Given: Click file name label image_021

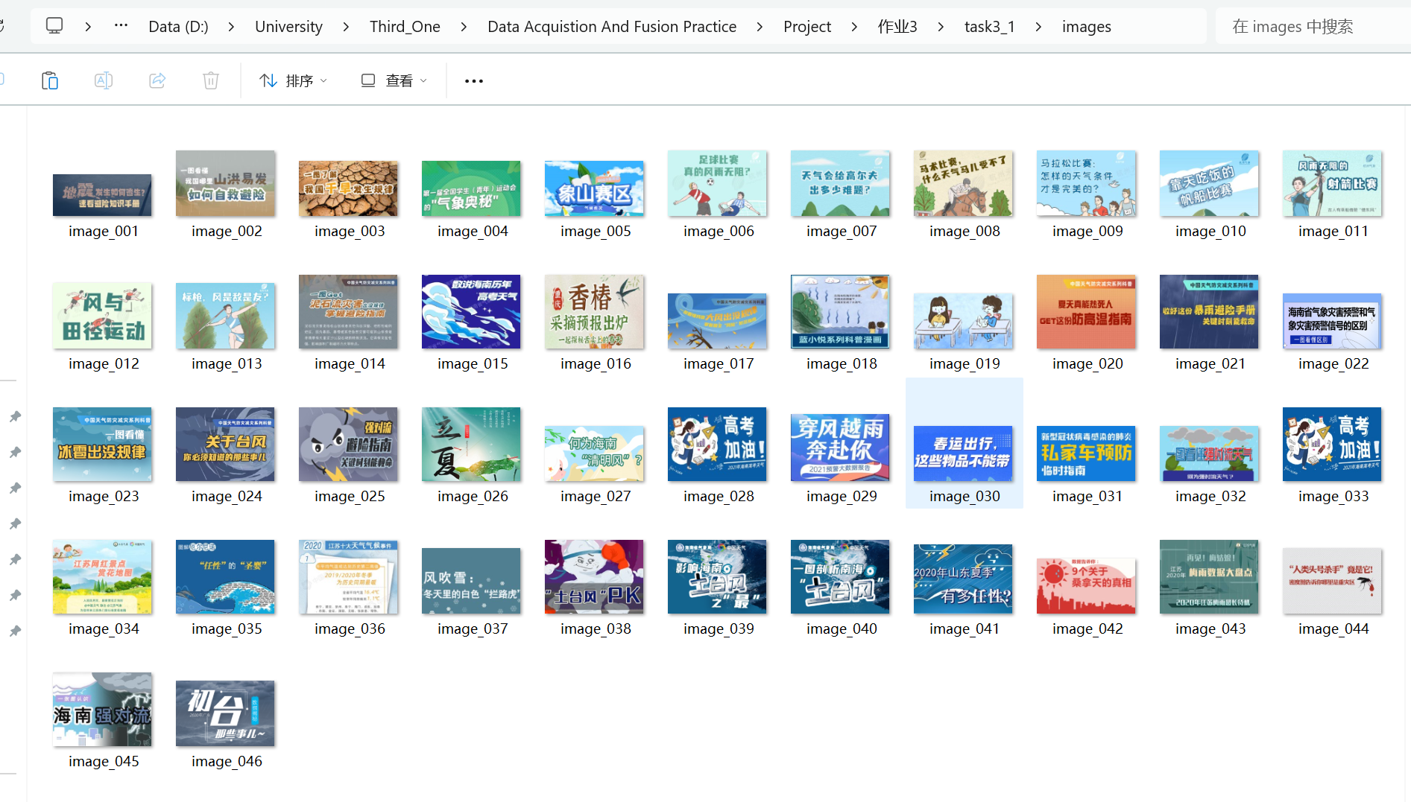Looking at the screenshot, I should point(1210,364).
